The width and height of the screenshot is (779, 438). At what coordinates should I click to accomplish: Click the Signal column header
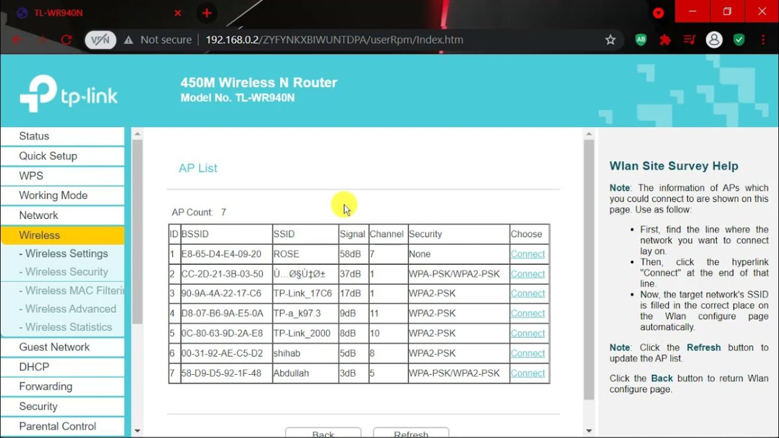(353, 234)
